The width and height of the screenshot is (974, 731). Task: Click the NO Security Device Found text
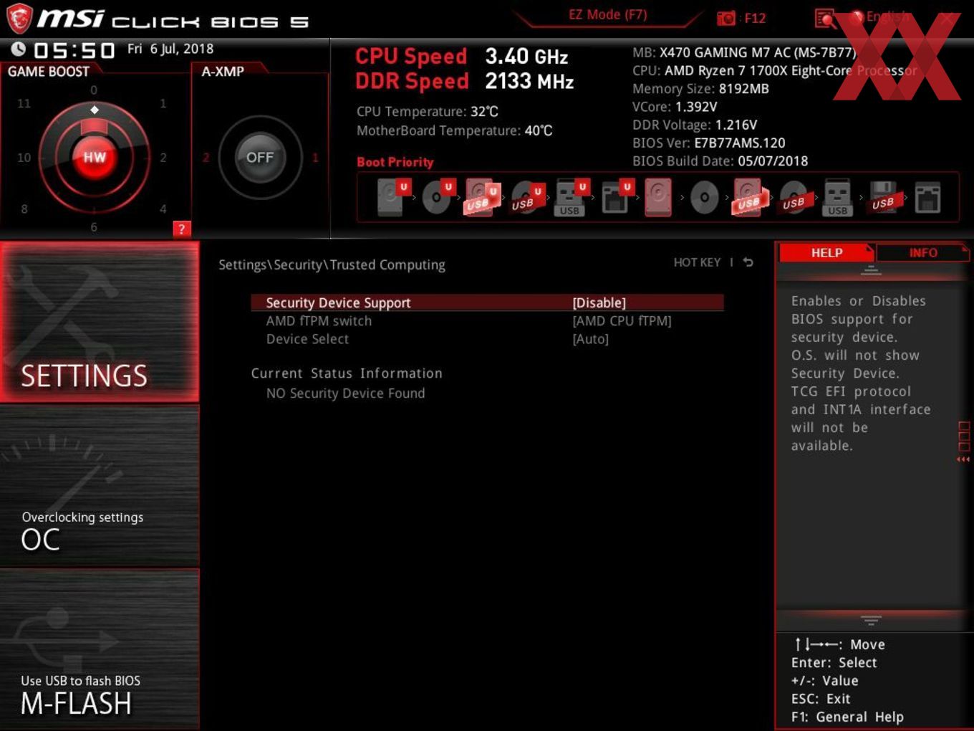345,393
